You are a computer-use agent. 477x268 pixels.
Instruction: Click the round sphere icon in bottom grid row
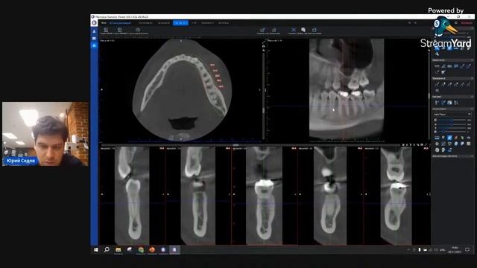point(437,150)
